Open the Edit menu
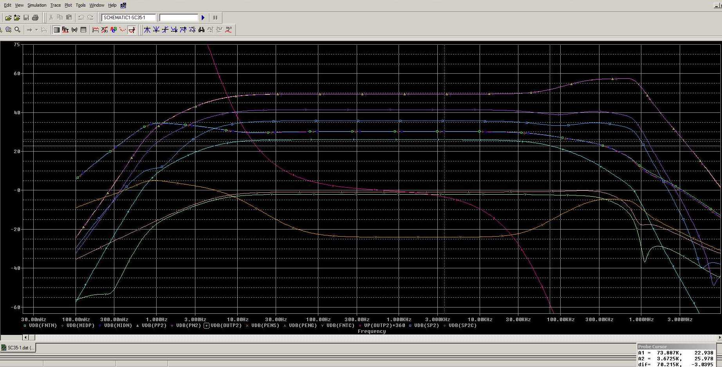The width and height of the screenshot is (722, 367). (7, 5)
